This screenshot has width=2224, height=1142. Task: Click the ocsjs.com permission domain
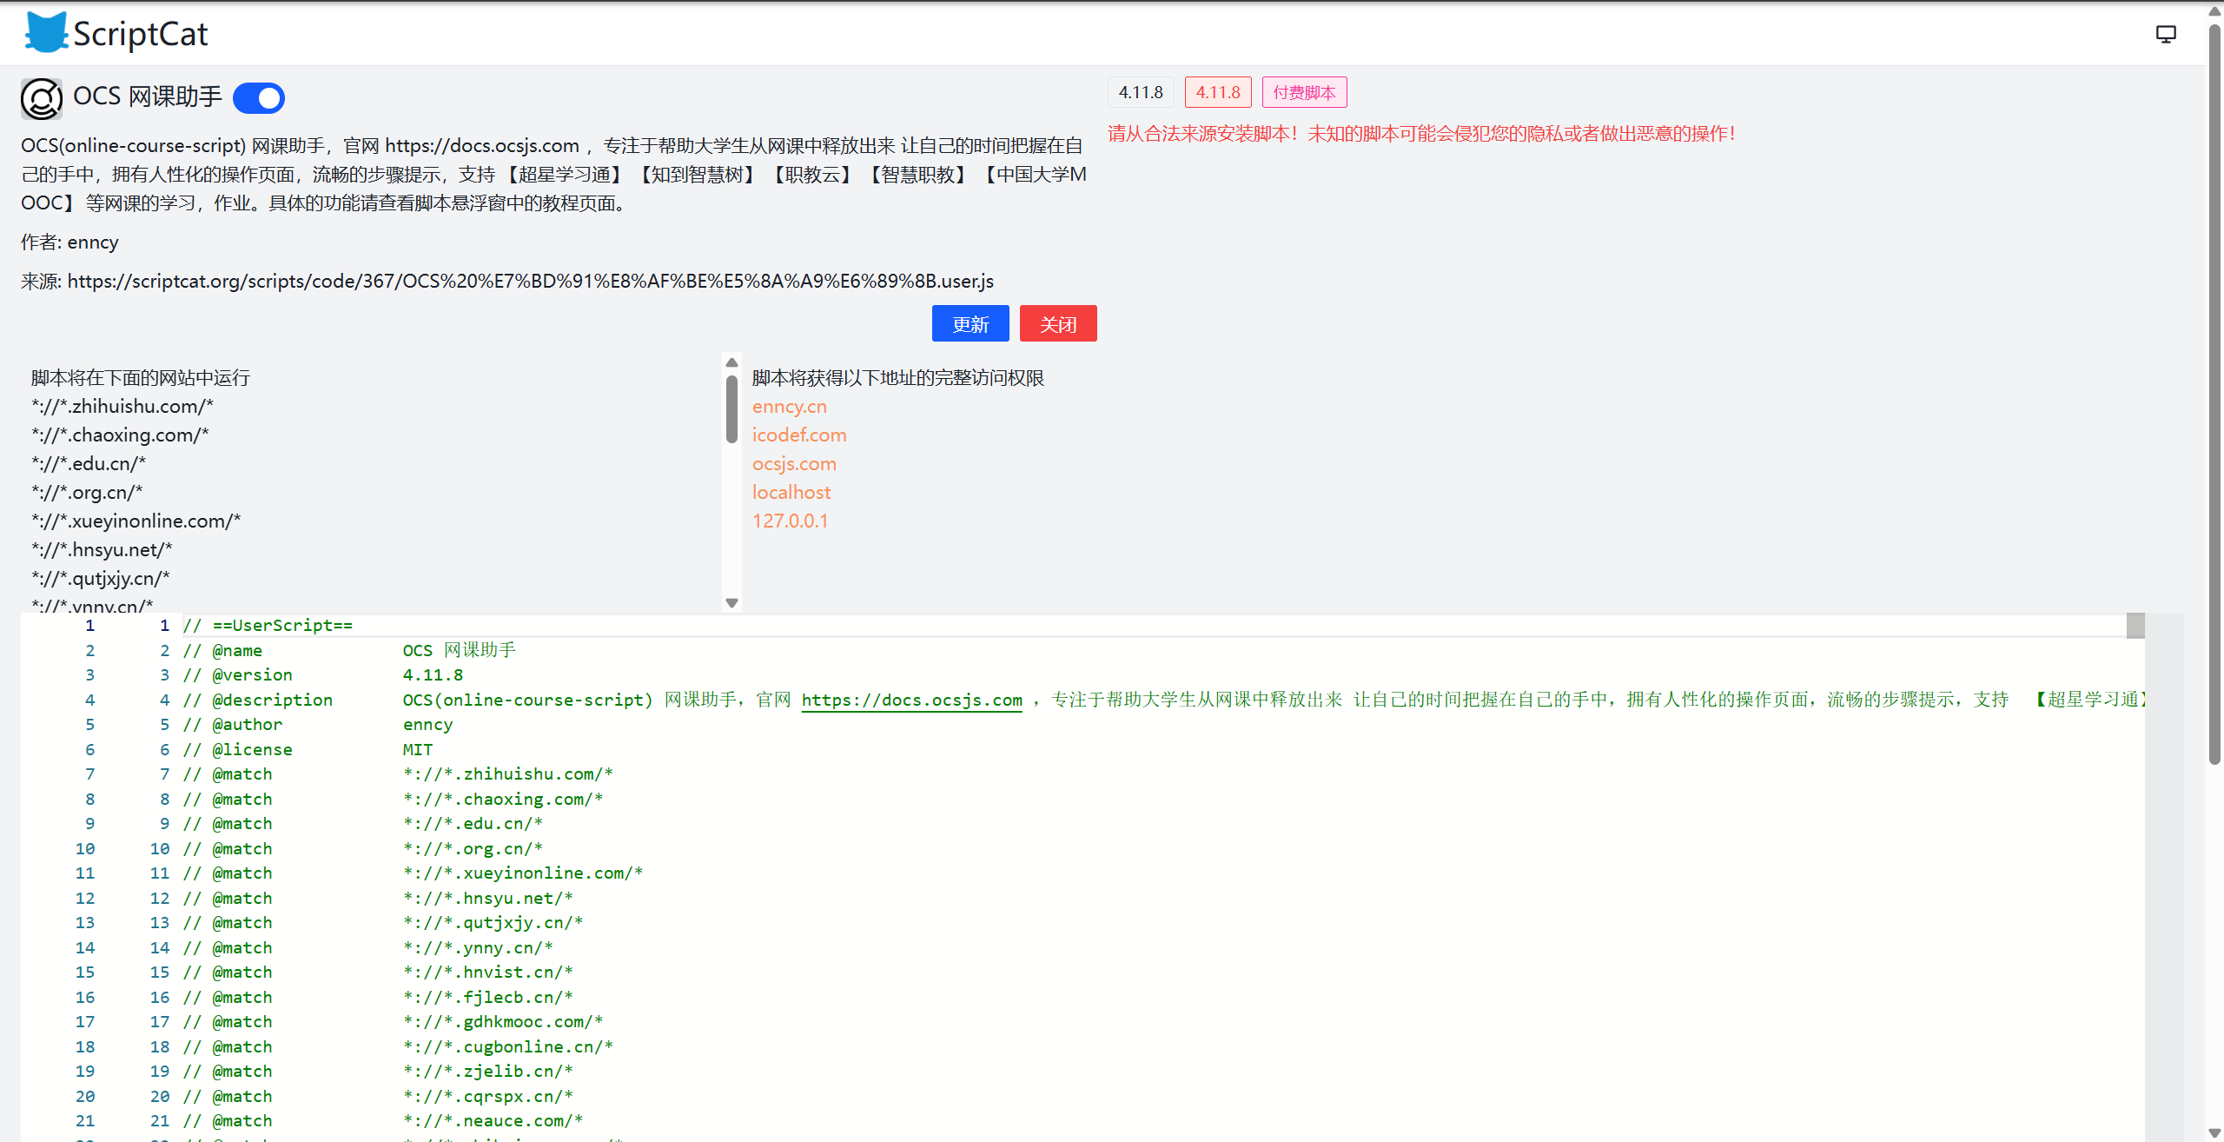tap(793, 464)
